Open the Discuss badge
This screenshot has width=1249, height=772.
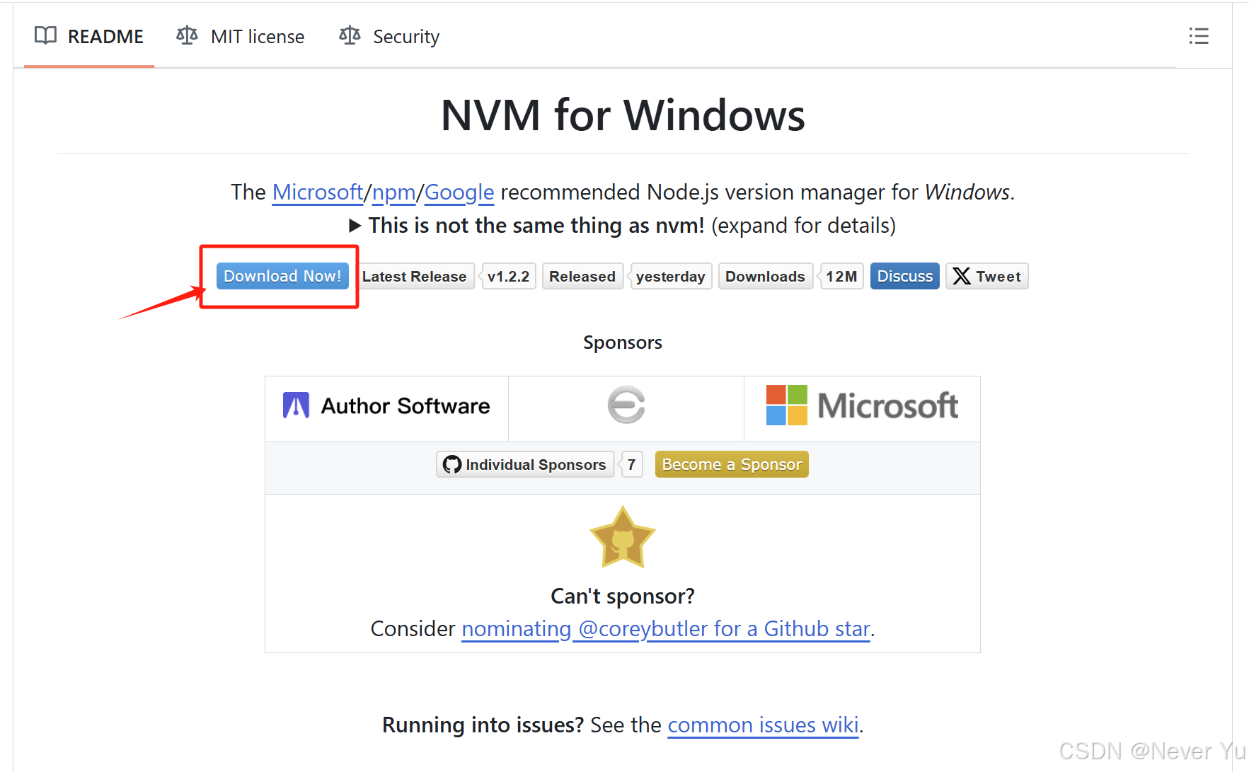click(x=905, y=276)
